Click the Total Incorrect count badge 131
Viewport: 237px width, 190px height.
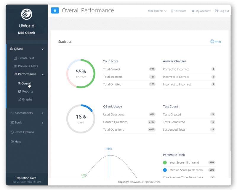pos(152,77)
